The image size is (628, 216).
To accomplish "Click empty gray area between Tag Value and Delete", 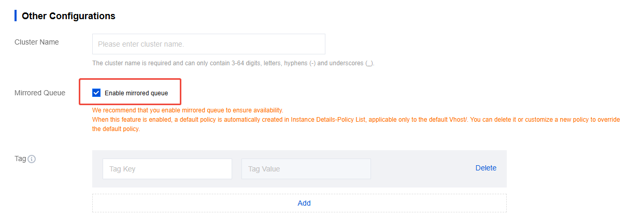I will [422, 169].
